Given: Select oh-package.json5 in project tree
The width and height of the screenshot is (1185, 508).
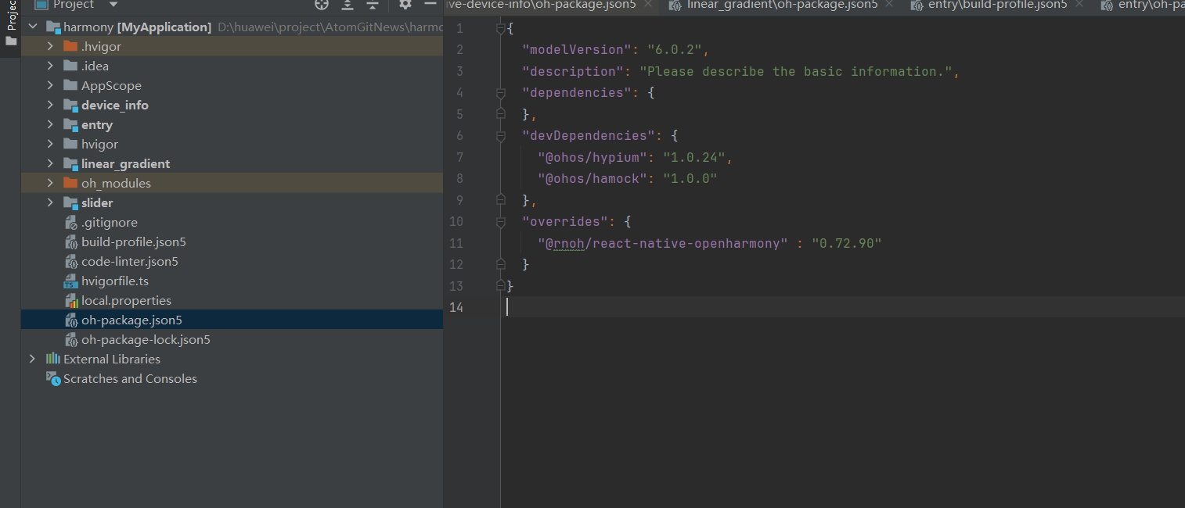Looking at the screenshot, I should coord(131,320).
